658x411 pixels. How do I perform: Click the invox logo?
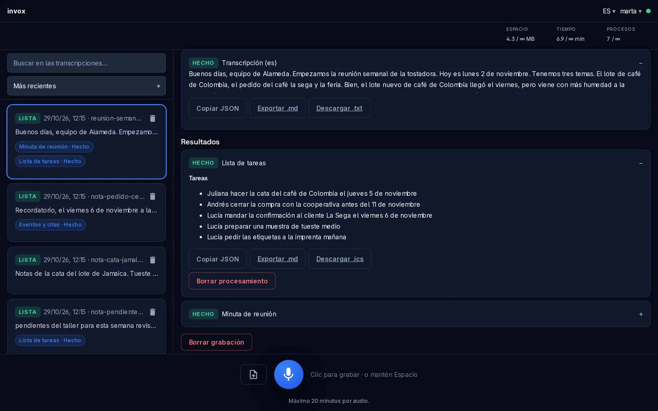click(x=16, y=11)
